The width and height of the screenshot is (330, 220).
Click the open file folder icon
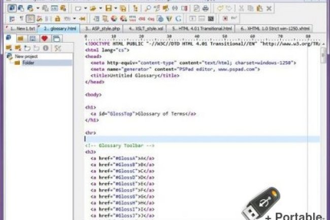pyautogui.click(x=93, y=9)
